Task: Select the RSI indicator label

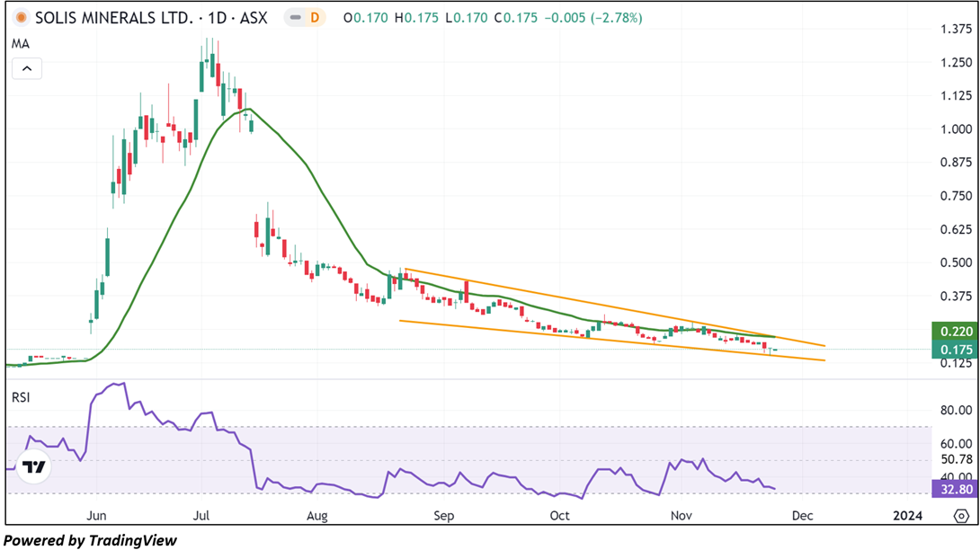Action: pyautogui.click(x=21, y=397)
